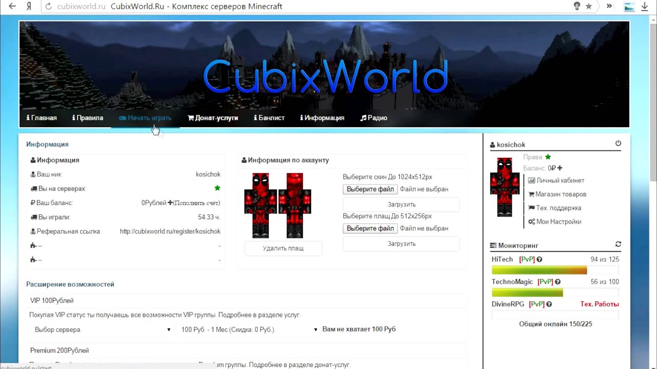Screen dimensions: 657x369
Task: Open the DivineRPG server help question icon
Action: pyautogui.click(x=549, y=304)
